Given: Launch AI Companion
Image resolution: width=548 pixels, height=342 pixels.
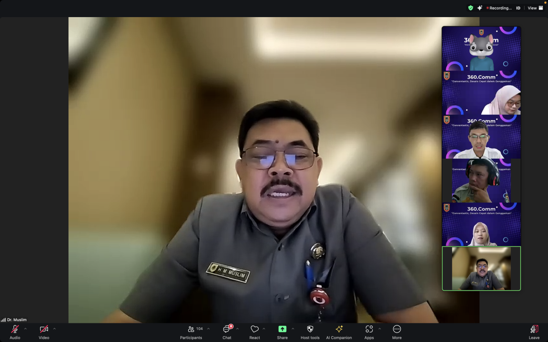Looking at the screenshot, I should coord(339,332).
